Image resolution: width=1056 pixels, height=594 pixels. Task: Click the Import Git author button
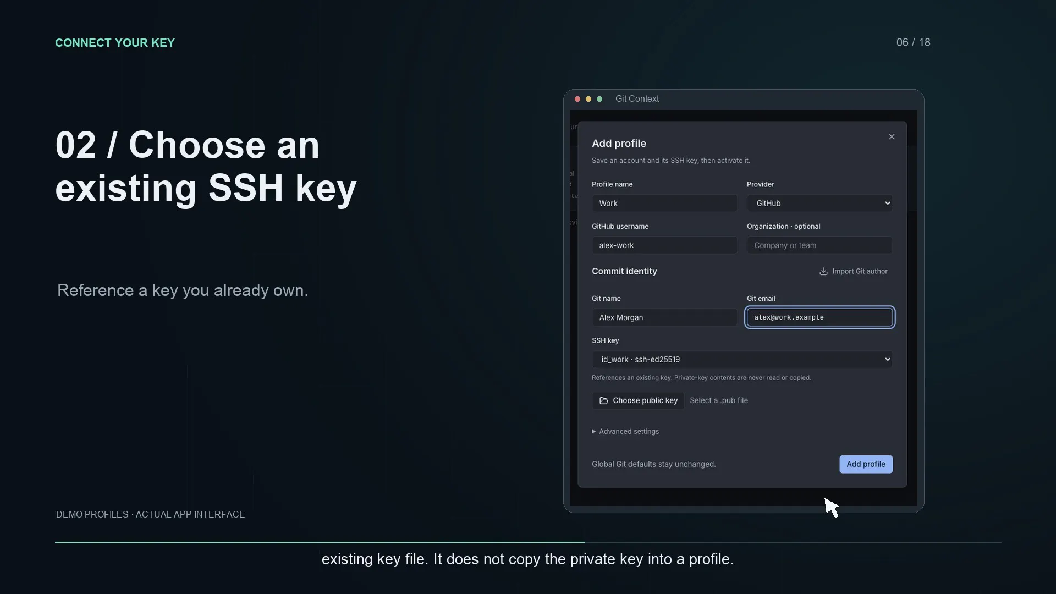(854, 271)
